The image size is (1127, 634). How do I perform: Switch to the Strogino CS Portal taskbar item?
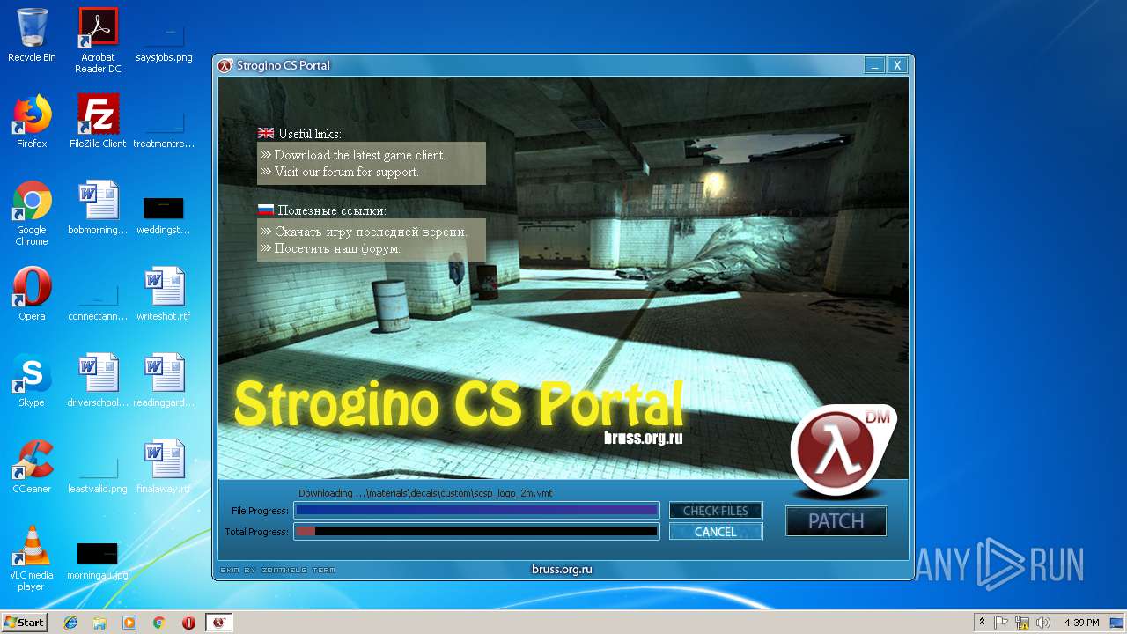(x=219, y=623)
